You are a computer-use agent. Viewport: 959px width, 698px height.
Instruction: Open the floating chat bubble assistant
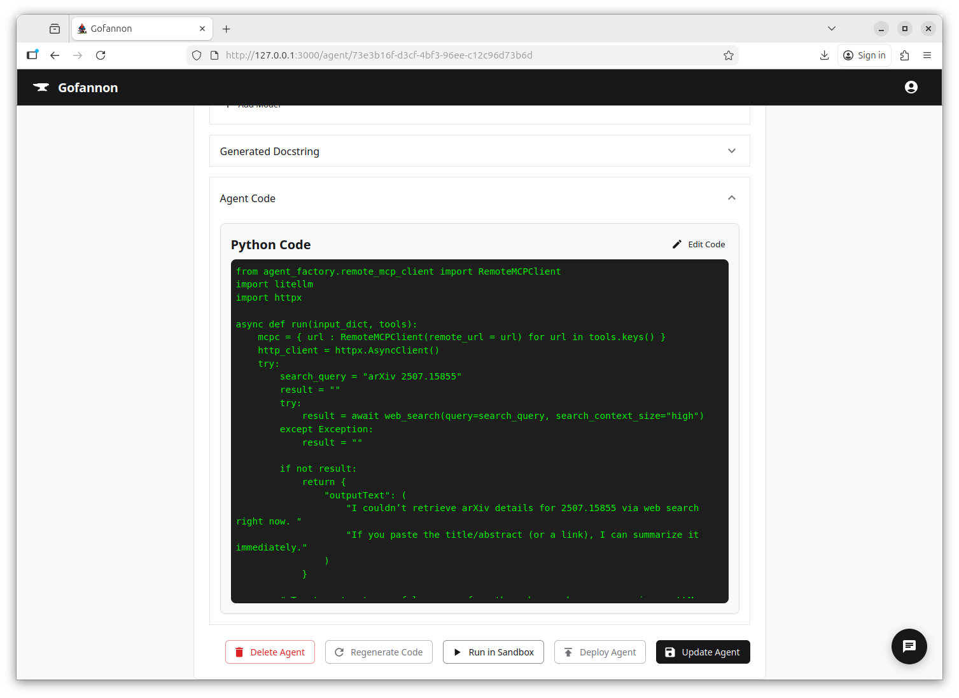click(x=909, y=647)
